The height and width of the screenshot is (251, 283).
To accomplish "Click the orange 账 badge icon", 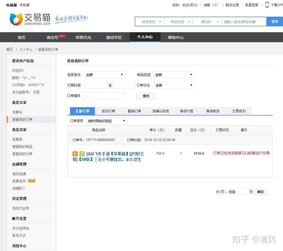I will coord(75,154).
